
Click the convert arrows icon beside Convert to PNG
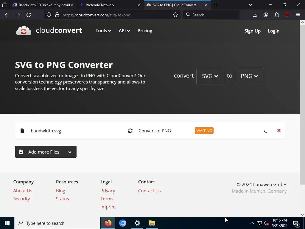point(130,131)
